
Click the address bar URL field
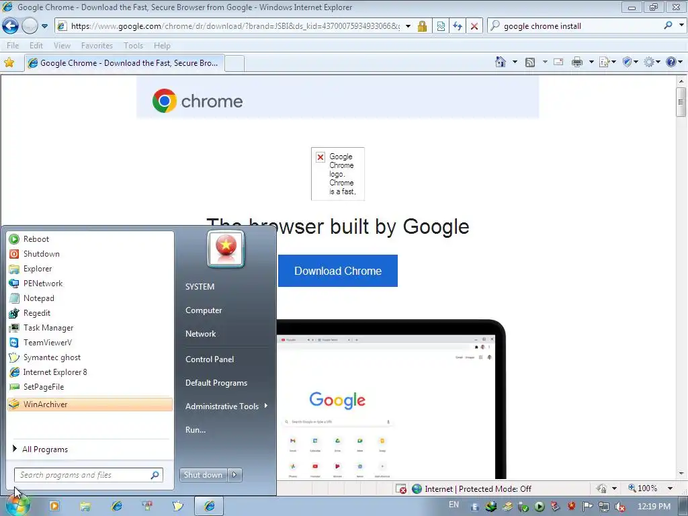235,26
